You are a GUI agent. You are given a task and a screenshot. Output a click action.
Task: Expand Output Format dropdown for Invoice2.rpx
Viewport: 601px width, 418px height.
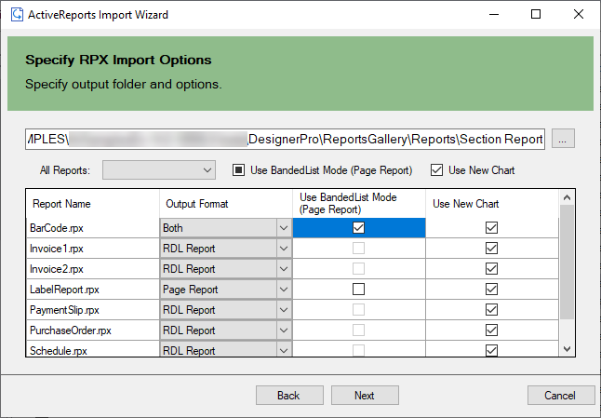click(x=284, y=269)
